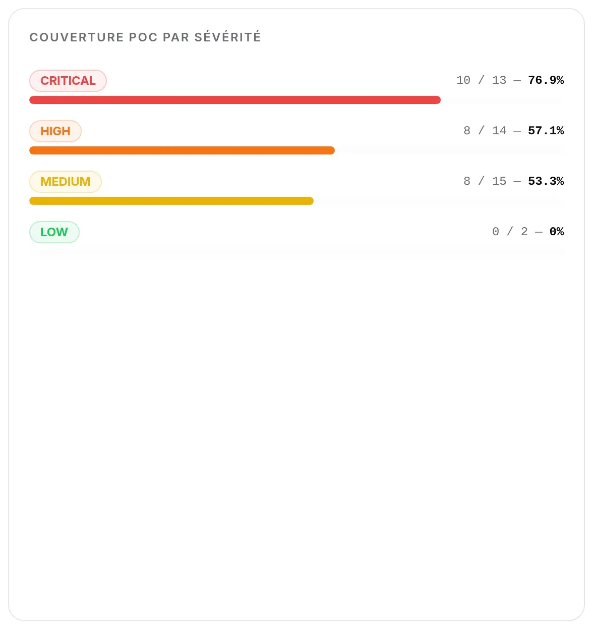
Task: Click the 76.9% critical coverage value
Action: 546,80
